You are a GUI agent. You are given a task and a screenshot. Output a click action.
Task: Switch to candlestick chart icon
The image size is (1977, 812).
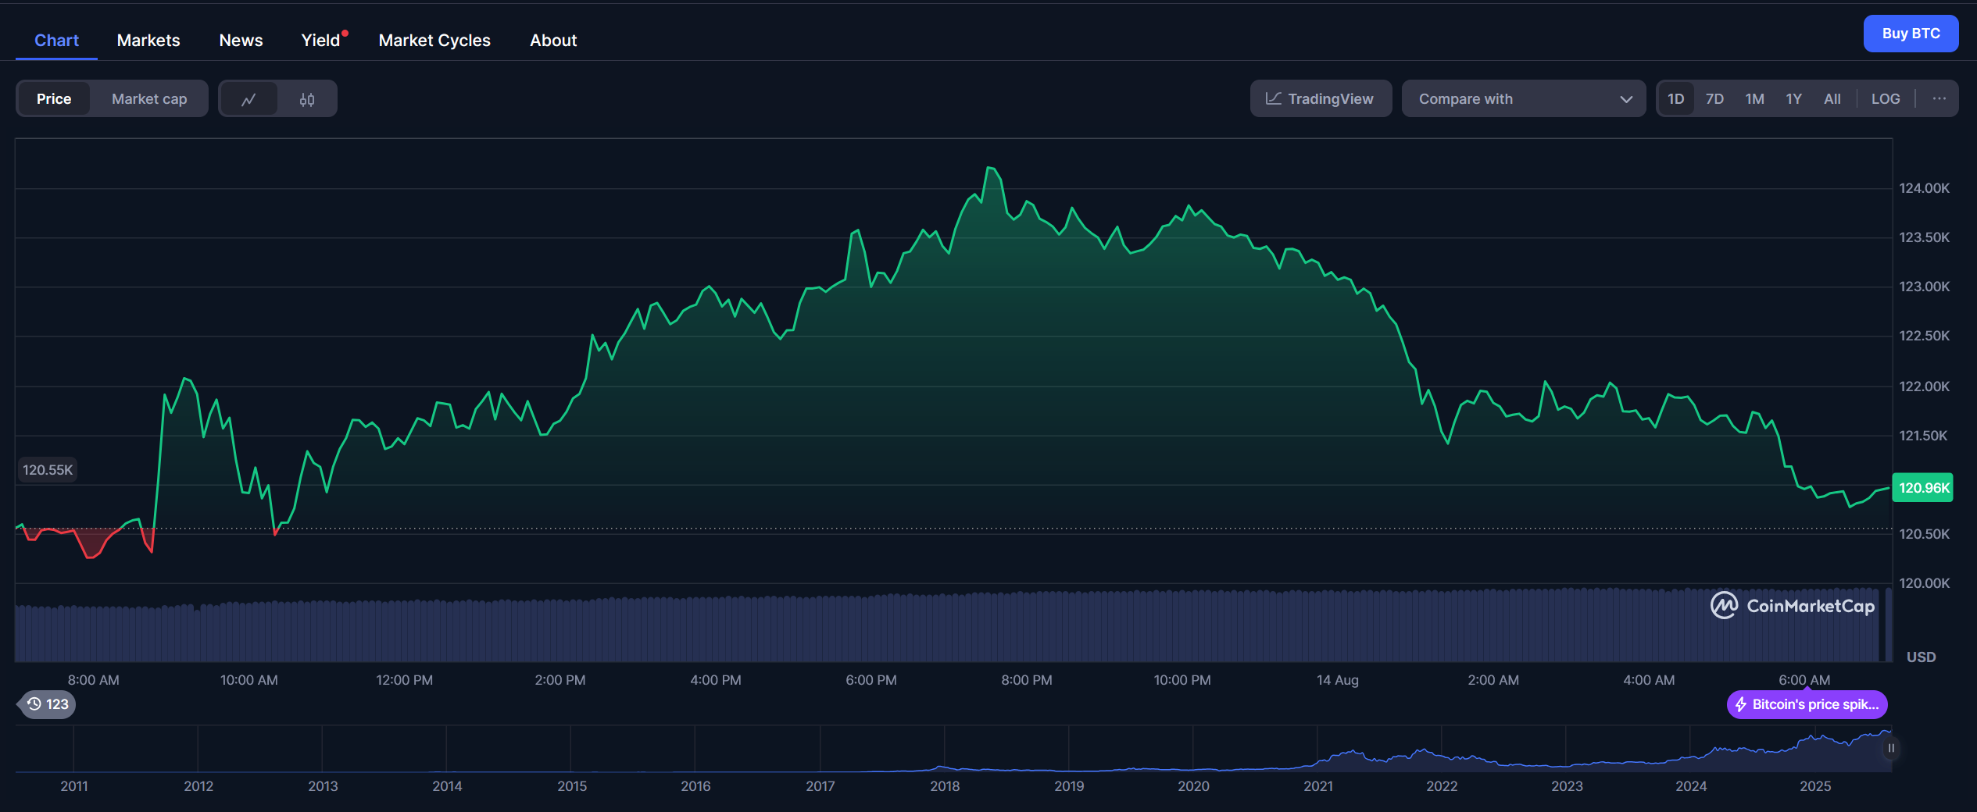[x=307, y=99]
